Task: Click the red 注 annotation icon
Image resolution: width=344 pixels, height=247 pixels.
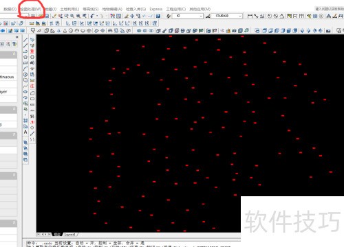Action: tap(32, 86)
